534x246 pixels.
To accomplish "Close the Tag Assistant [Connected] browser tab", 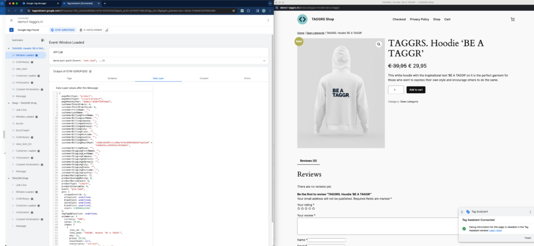I will (99, 3).
